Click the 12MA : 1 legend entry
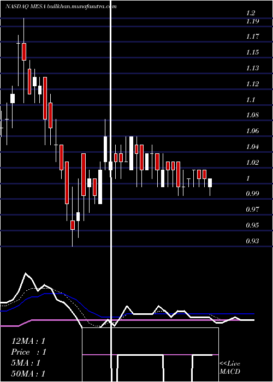273x382 pixels. [x=28, y=341]
